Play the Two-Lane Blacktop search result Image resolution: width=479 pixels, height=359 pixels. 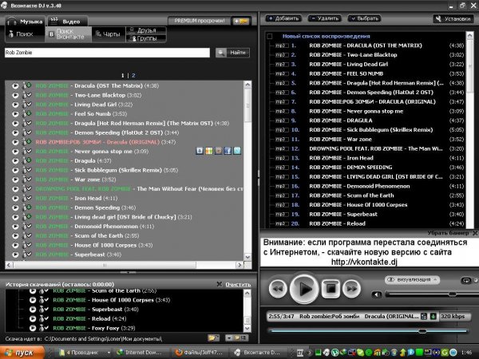pyautogui.click(x=15, y=95)
